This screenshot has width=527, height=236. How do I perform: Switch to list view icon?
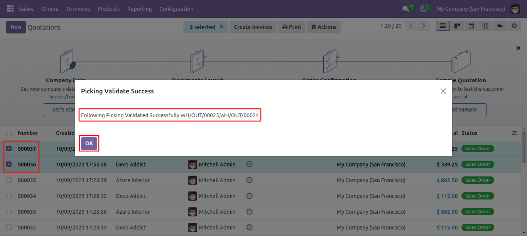(x=443, y=26)
